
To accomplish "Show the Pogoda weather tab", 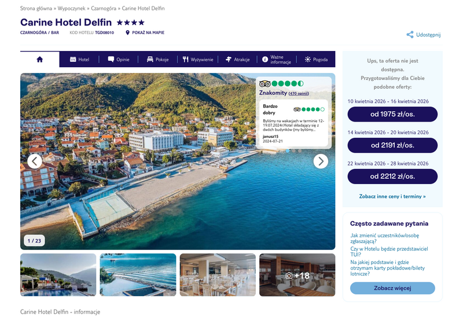I will pyautogui.click(x=316, y=60).
